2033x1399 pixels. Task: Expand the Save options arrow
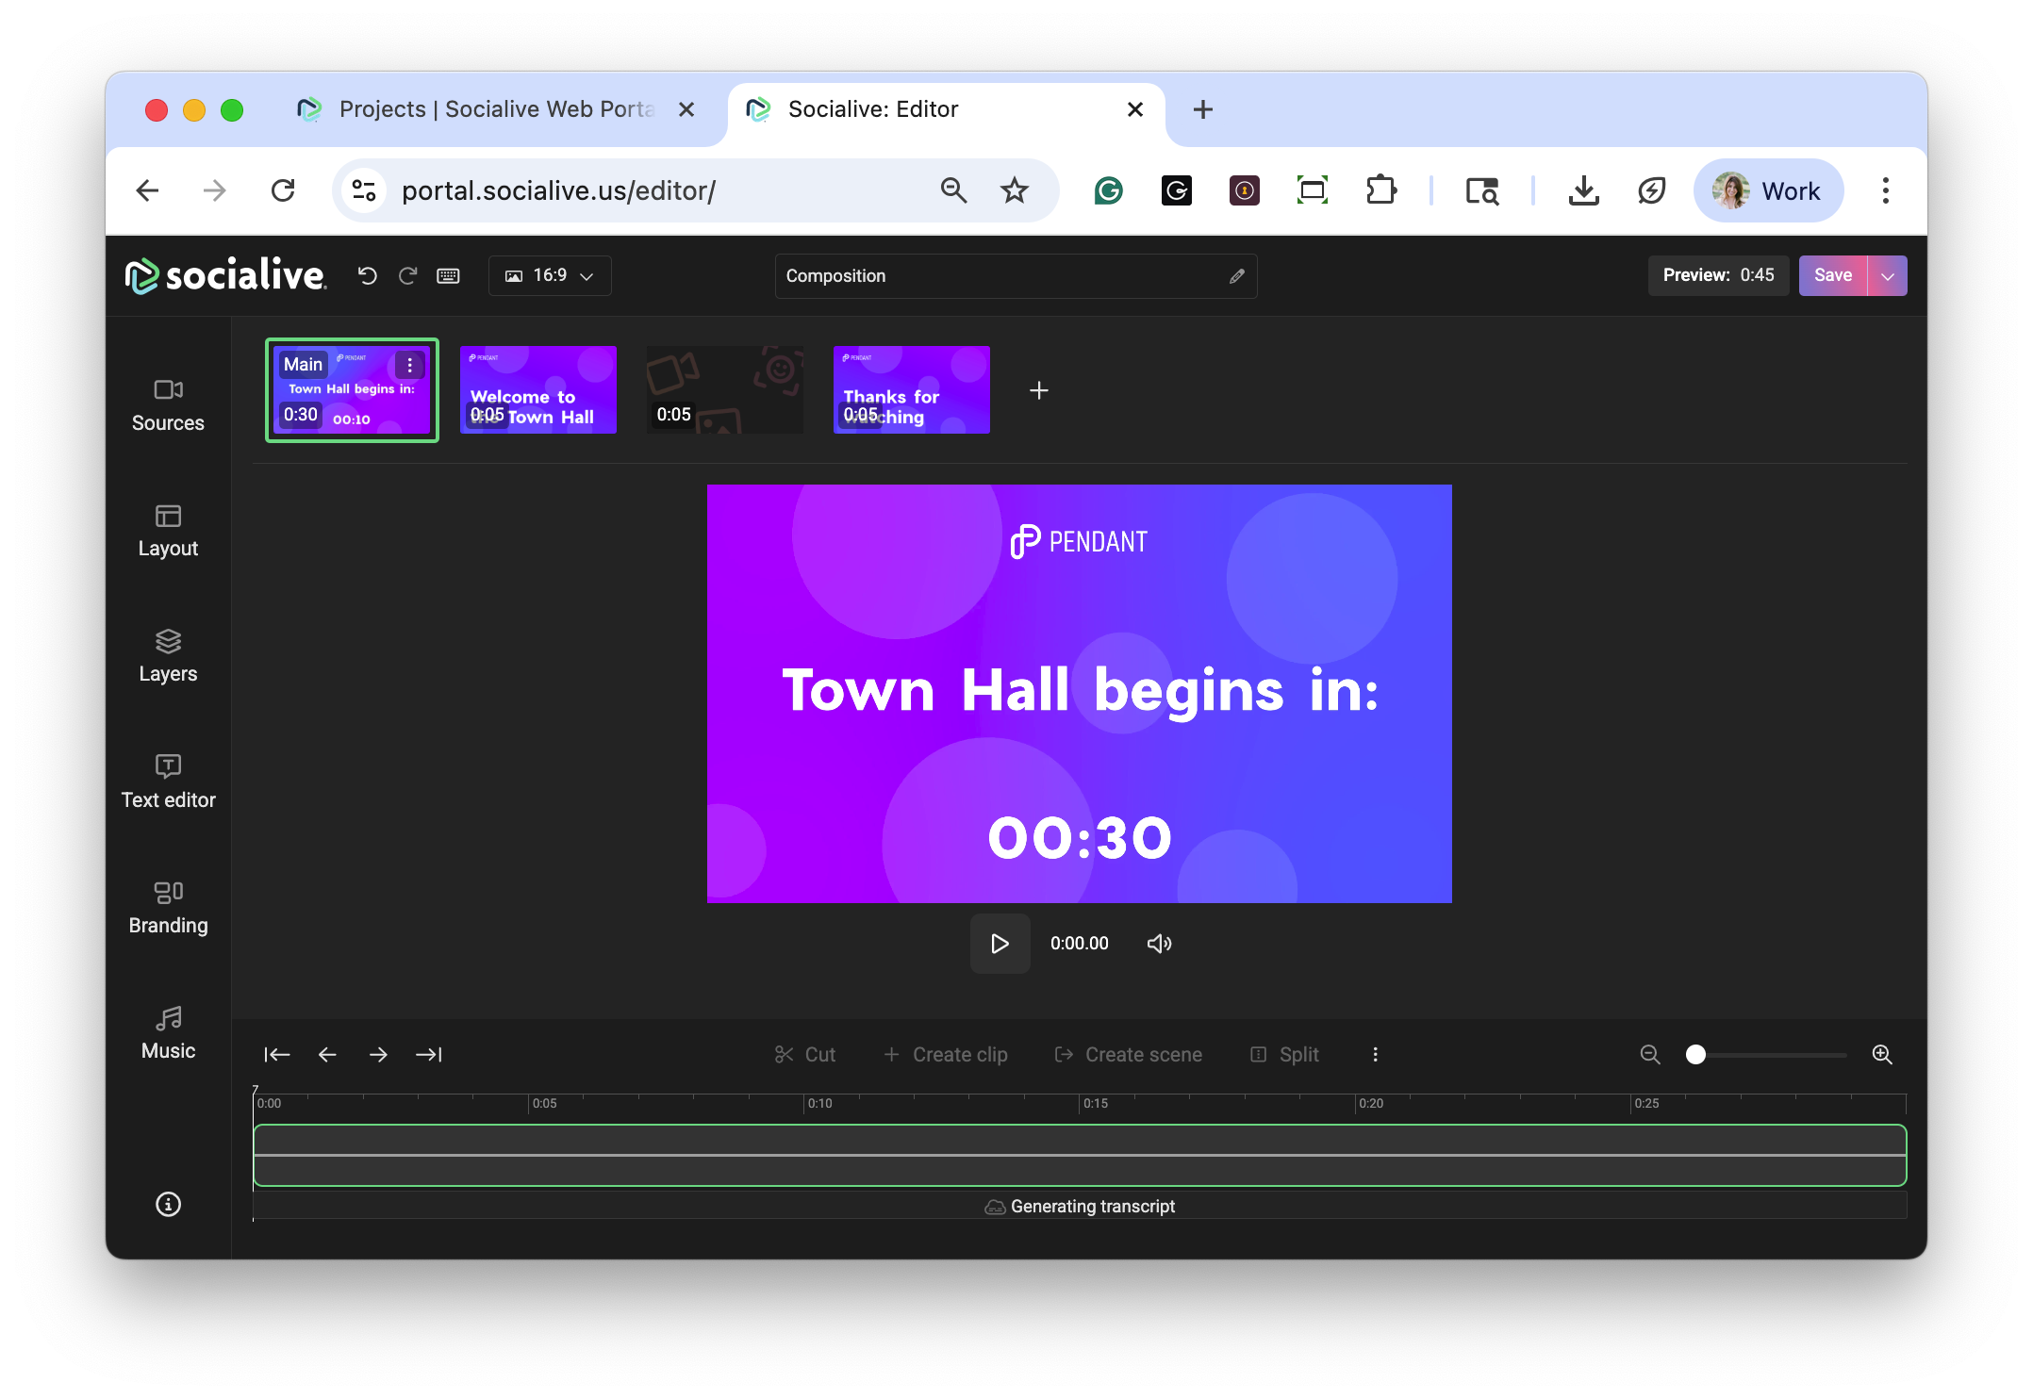coord(1887,275)
